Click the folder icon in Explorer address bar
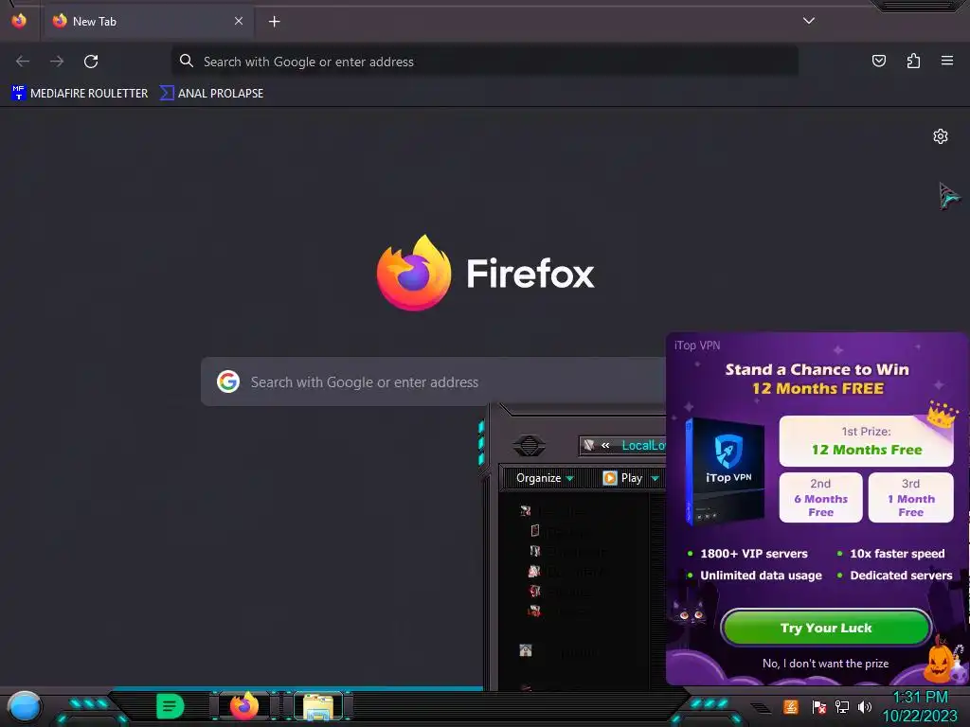This screenshot has width=970, height=727. (589, 445)
